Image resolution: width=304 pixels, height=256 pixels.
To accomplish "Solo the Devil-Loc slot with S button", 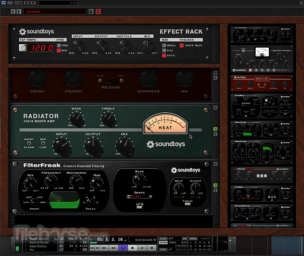I will click(x=215, y=78).
